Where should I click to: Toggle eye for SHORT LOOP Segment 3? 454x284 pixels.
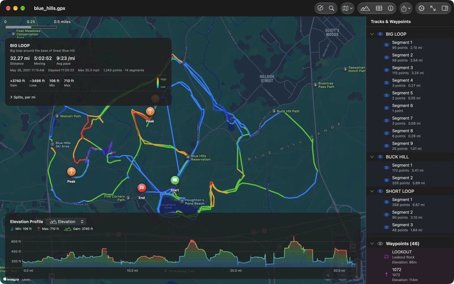(x=386, y=227)
